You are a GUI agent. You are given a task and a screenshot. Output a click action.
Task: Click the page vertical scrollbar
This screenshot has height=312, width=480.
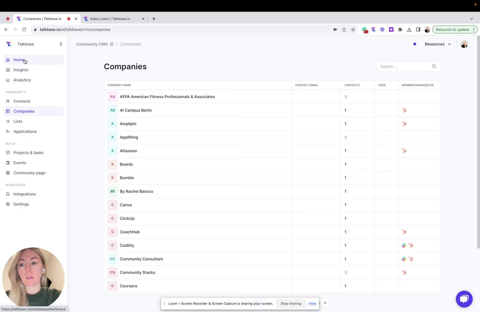[478, 142]
